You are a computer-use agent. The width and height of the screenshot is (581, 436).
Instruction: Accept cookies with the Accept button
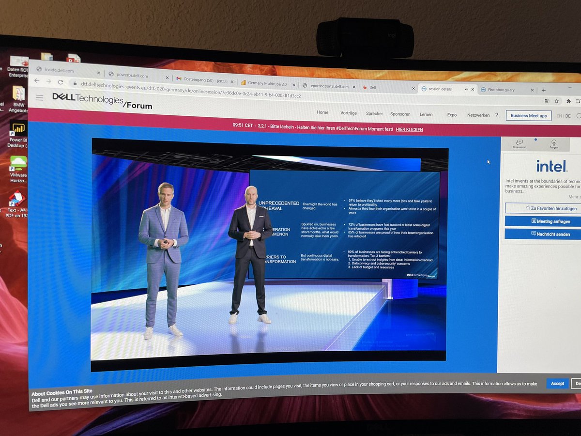[557, 383]
